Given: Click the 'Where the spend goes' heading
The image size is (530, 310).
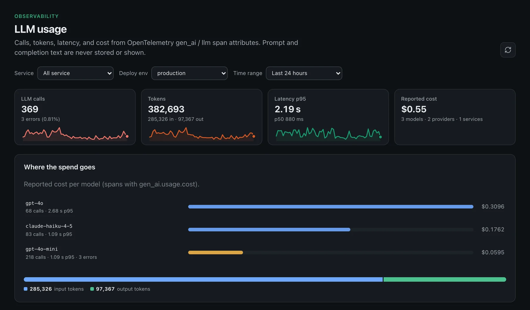Looking at the screenshot, I should point(59,167).
